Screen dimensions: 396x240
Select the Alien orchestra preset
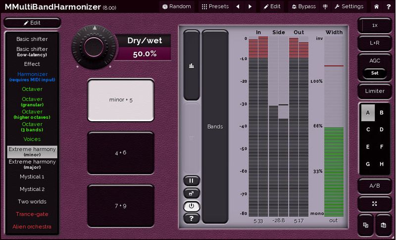click(x=33, y=227)
